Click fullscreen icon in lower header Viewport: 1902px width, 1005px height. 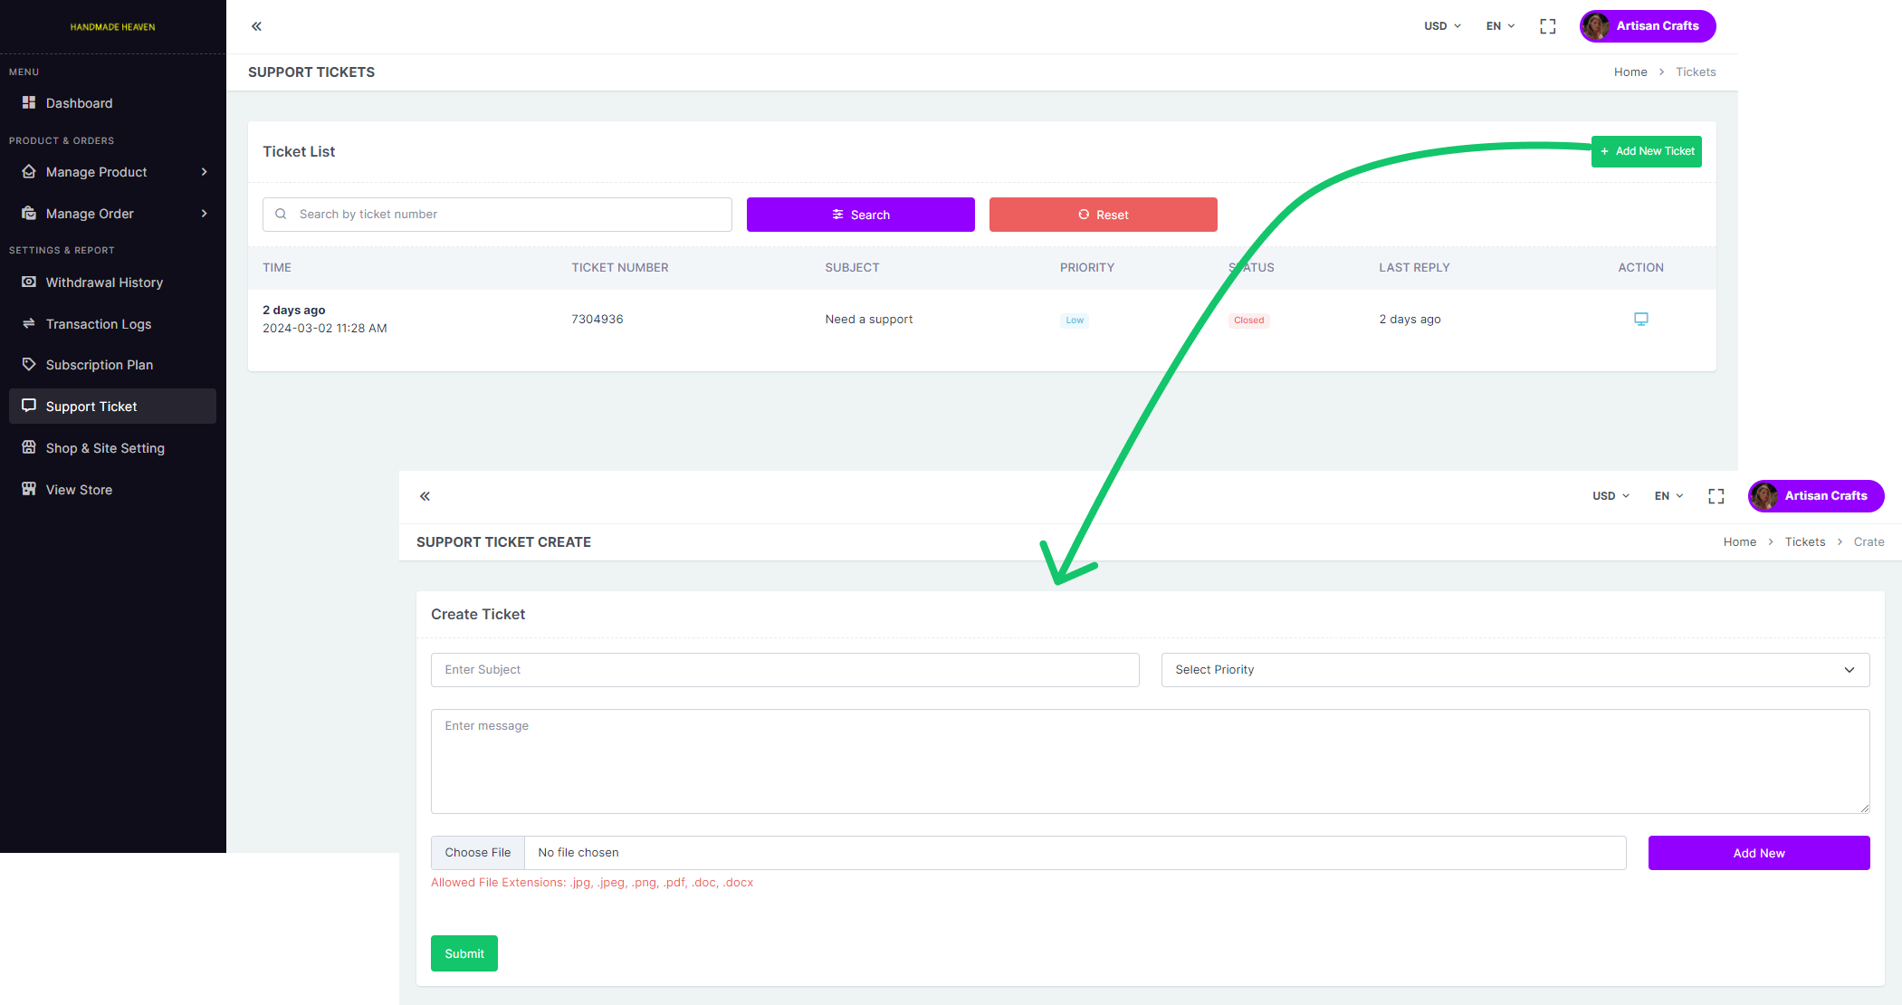[x=1716, y=496]
